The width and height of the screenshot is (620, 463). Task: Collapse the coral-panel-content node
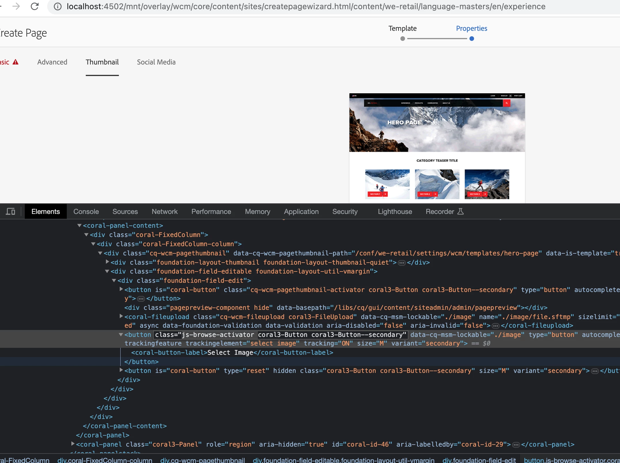(x=79, y=225)
